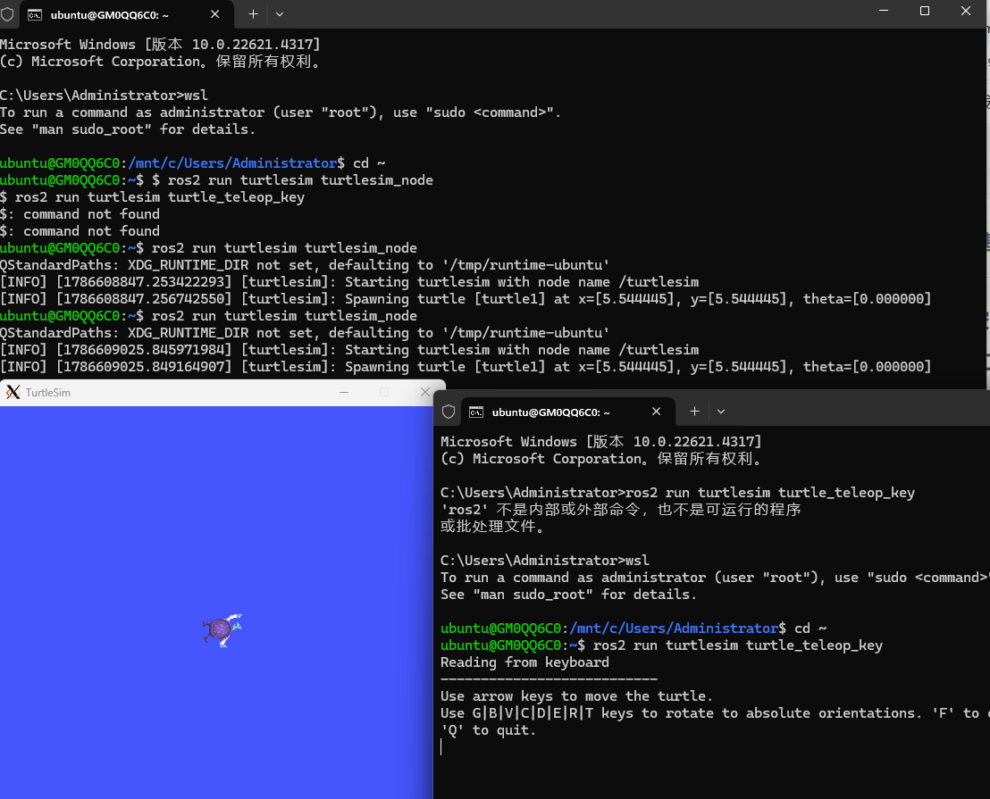Click the command prompt icon on top terminal tab
990x799 pixels.
click(35, 14)
